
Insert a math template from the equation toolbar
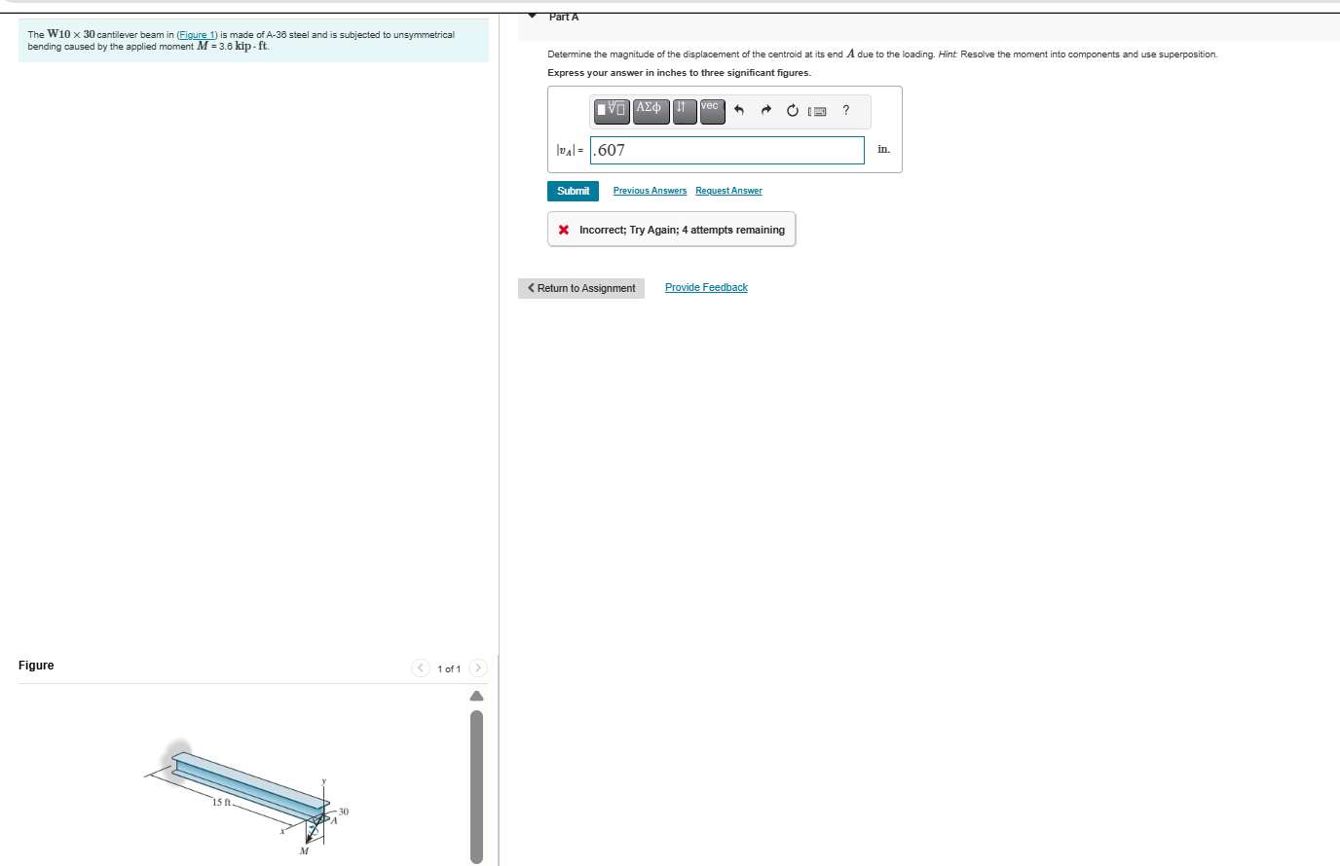coord(611,111)
